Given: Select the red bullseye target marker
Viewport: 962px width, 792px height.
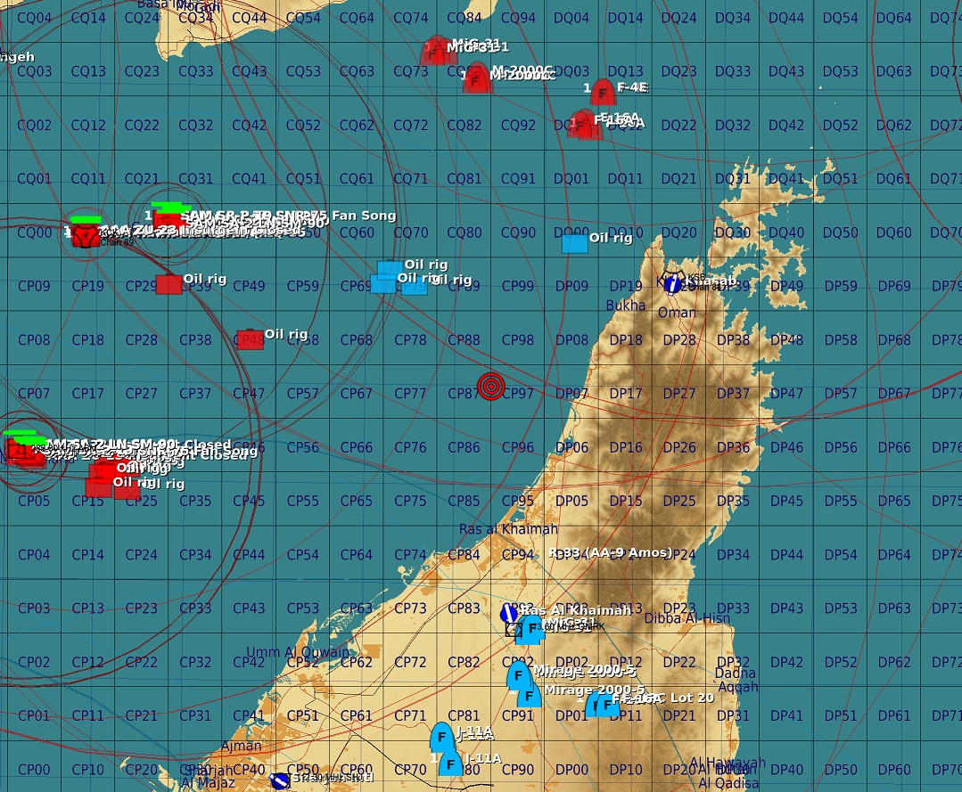Looking at the screenshot, I should click(490, 386).
